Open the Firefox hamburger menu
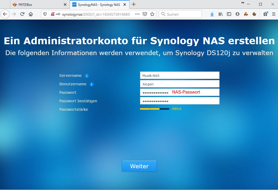The image size is (278, 190). click(274, 14)
